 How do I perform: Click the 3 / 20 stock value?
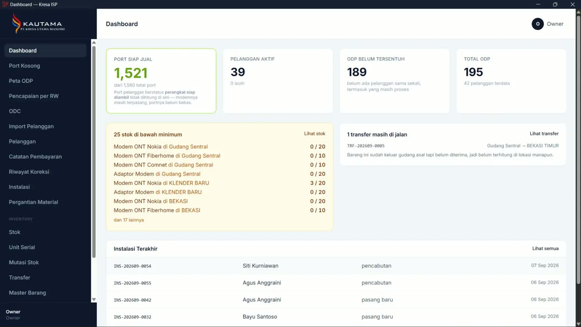click(x=318, y=183)
